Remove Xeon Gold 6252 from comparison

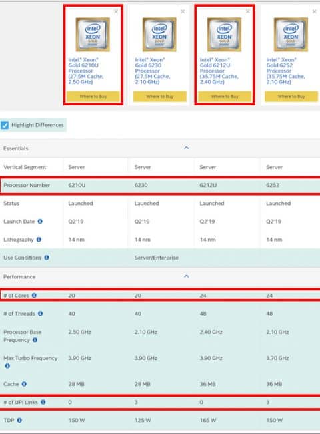pyautogui.click(x=314, y=11)
